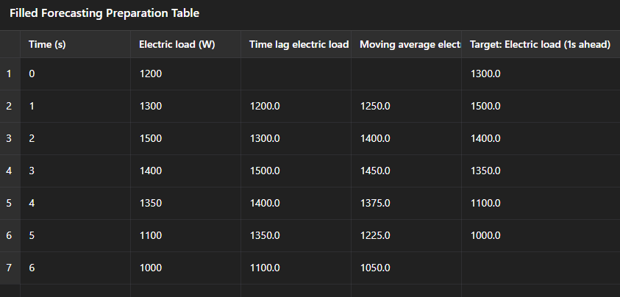This screenshot has width=620, height=297.
Task: Click the Target: Electric load (1s ahead) header
Action: click(x=541, y=44)
